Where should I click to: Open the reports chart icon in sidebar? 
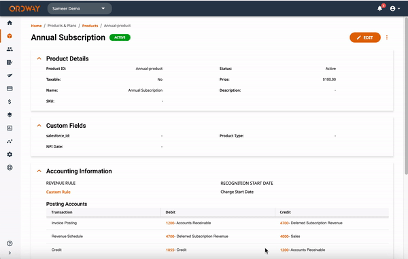(x=10, y=128)
